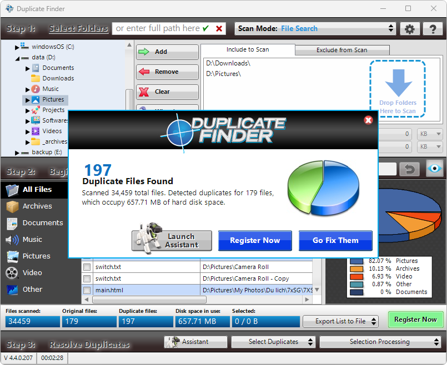
Task: Click the Select Folders link
Action: pos(78,28)
